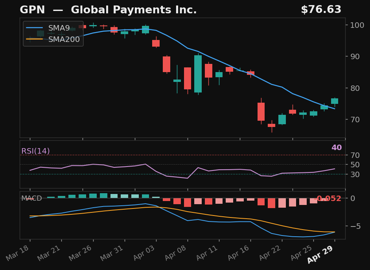Click the tallest positive MACD histogram bar
This screenshot has width=370, height=270.
pyautogui.click(x=103, y=196)
